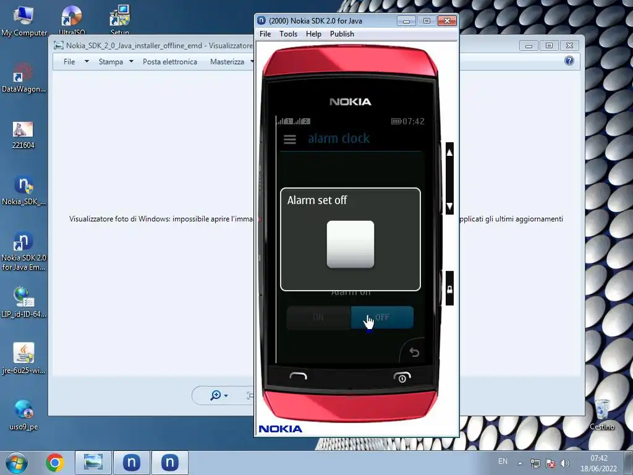This screenshot has height=475, width=633.
Task: Click the help question mark icon
Action: (x=569, y=61)
